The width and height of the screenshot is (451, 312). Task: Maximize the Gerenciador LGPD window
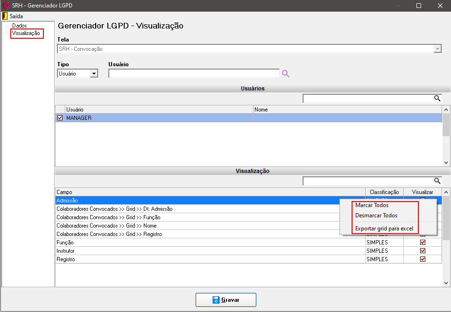pyautogui.click(x=419, y=6)
